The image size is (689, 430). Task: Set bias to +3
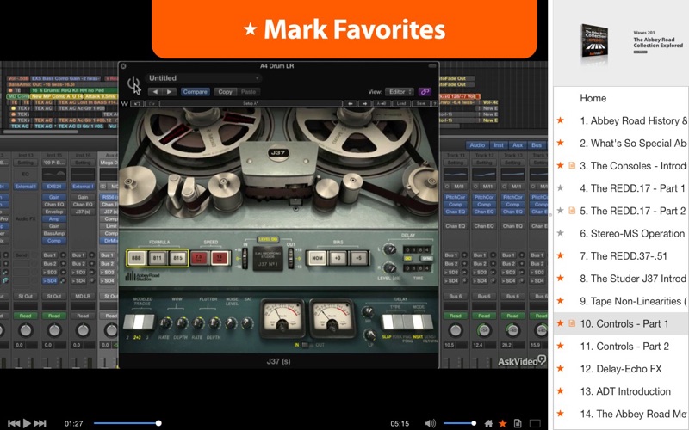338,258
